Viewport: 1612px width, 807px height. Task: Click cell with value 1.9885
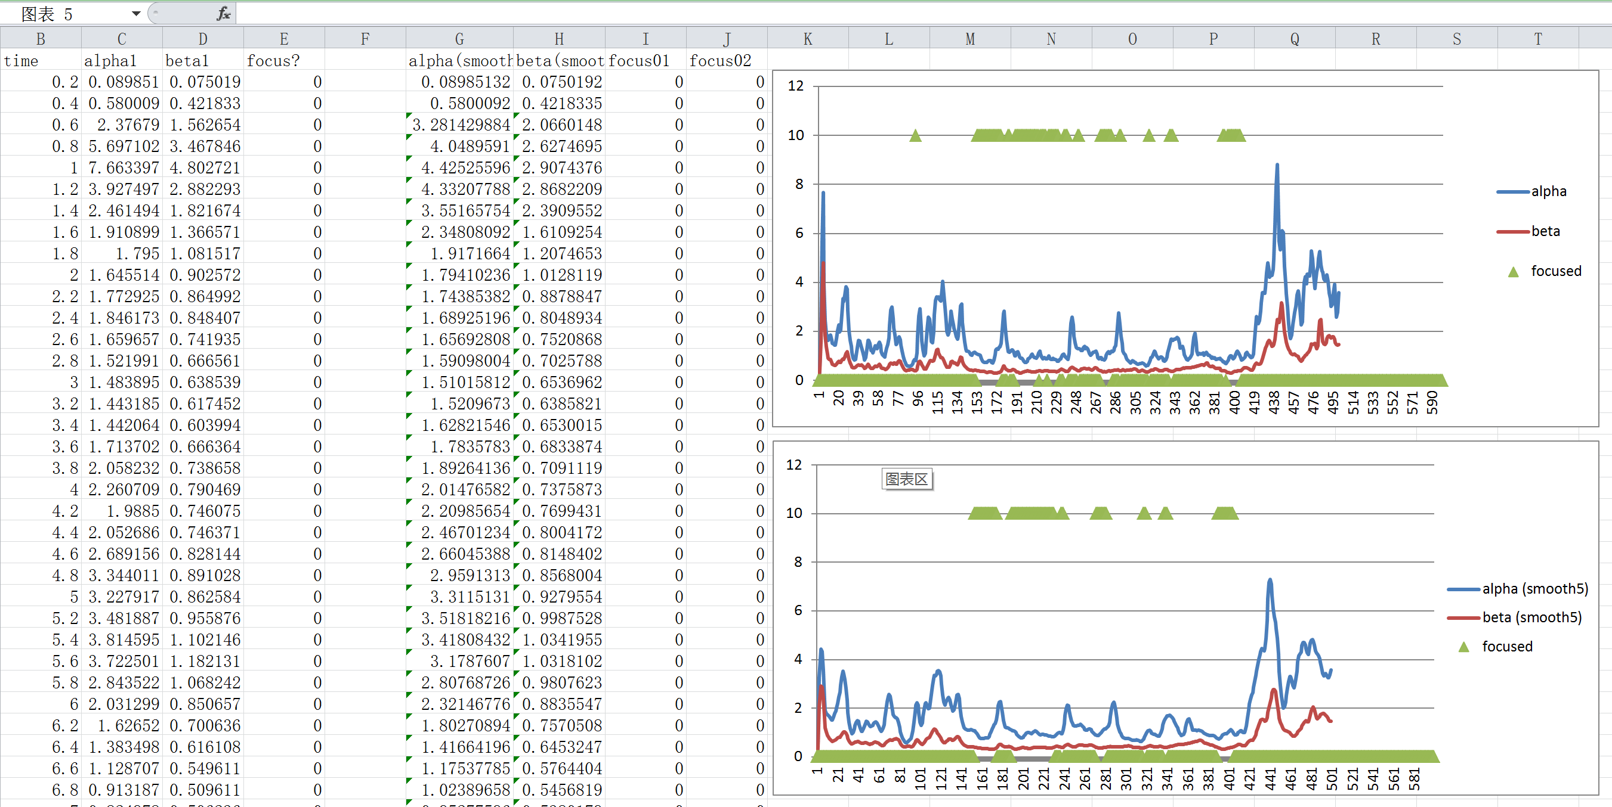121,511
